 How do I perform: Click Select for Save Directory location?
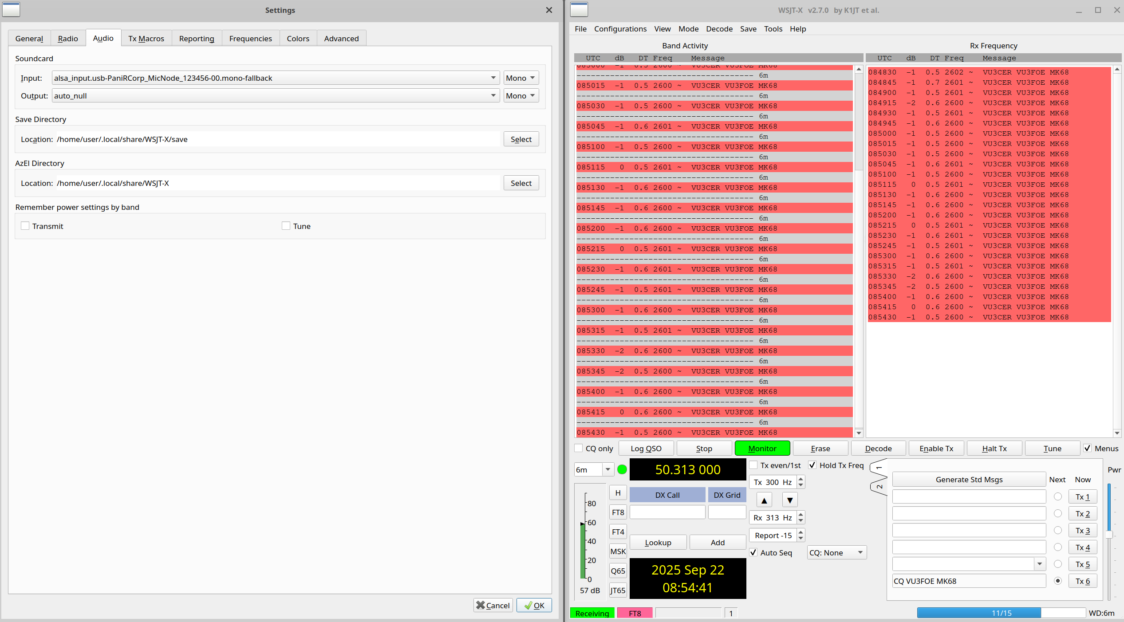coord(521,139)
